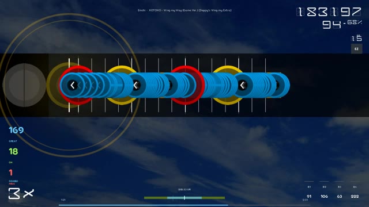
Task: Click the accuracy display 94.68%
Action: click(x=342, y=24)
